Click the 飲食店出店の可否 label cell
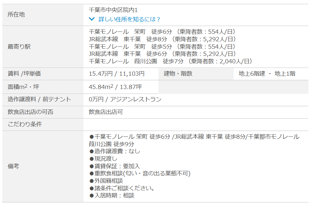The height and width of the screenshot is (205, 312). (31, 112)
